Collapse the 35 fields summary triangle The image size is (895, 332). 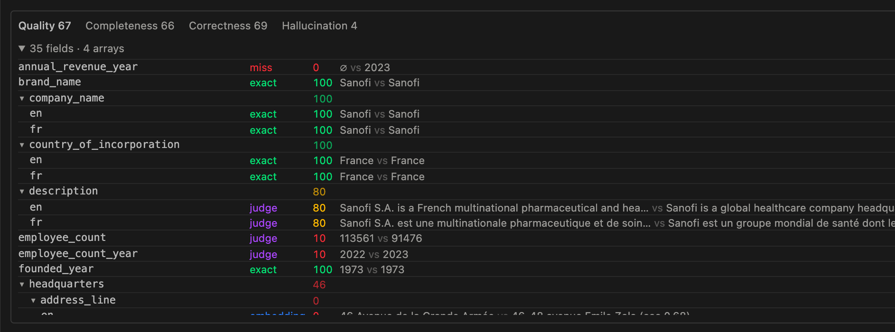(x=22, y=48)
